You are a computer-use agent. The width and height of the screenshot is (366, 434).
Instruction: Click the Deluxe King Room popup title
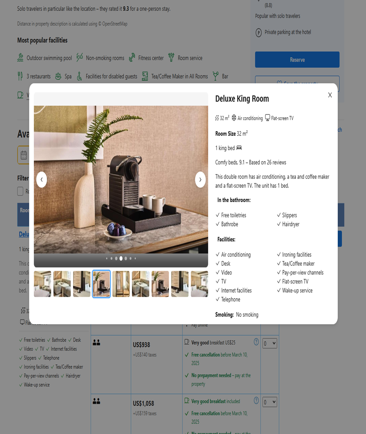(242, 99)
